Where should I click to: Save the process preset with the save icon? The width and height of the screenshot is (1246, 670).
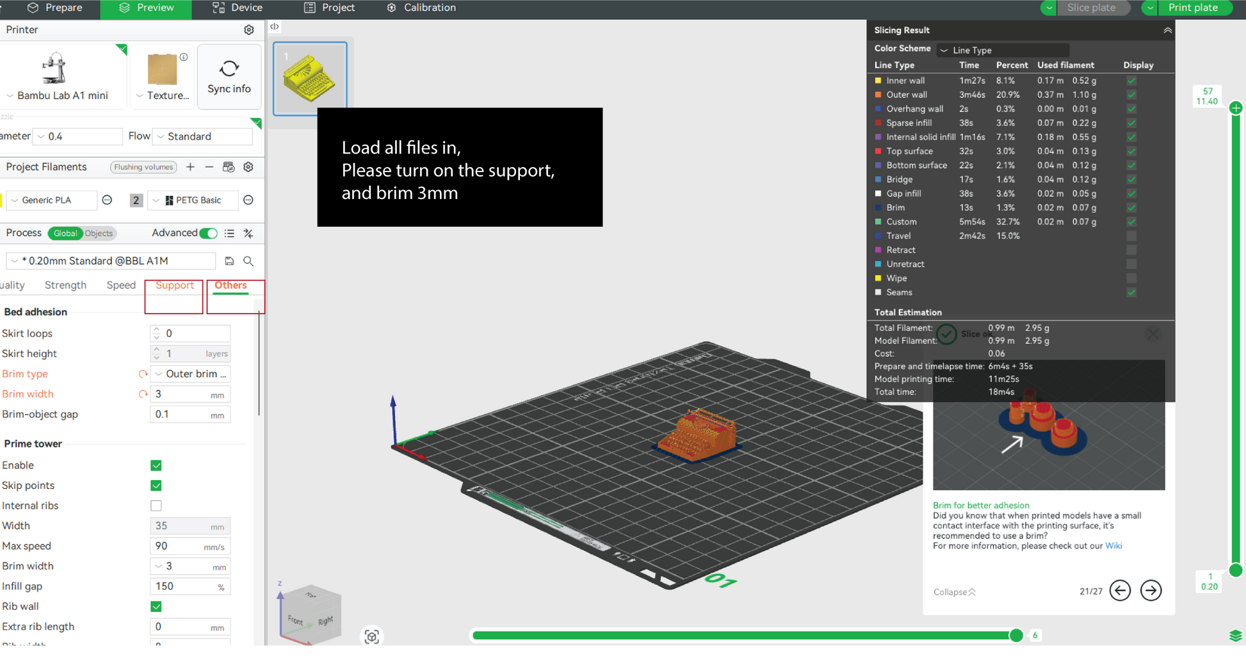click(x=229, y=261)
